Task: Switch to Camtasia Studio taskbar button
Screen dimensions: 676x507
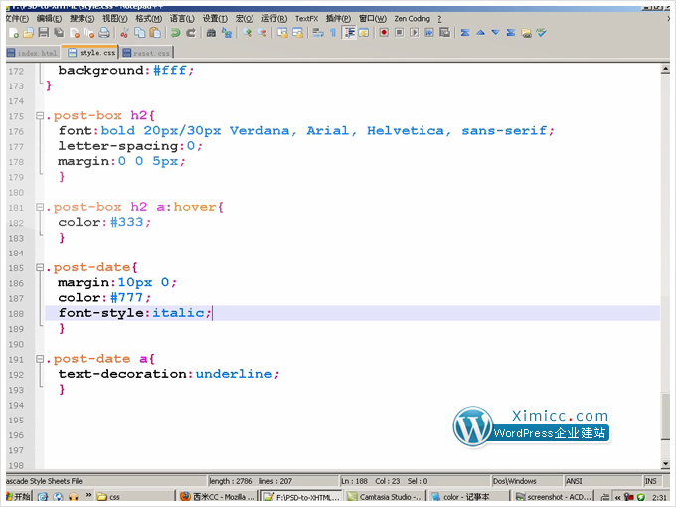Action: pos(386,497)
